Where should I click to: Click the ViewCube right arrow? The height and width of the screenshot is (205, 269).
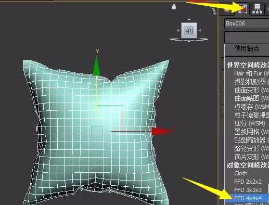pyautogui.click(x=200, y=31)
